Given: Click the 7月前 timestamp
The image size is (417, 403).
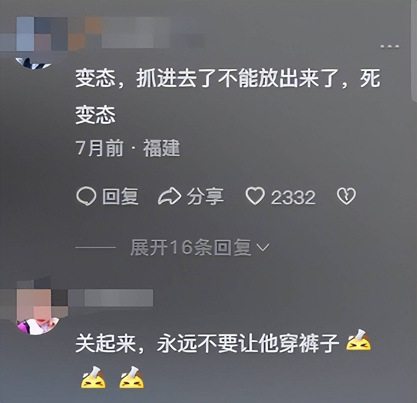Looking at the screenshot, I should point(100,148).
